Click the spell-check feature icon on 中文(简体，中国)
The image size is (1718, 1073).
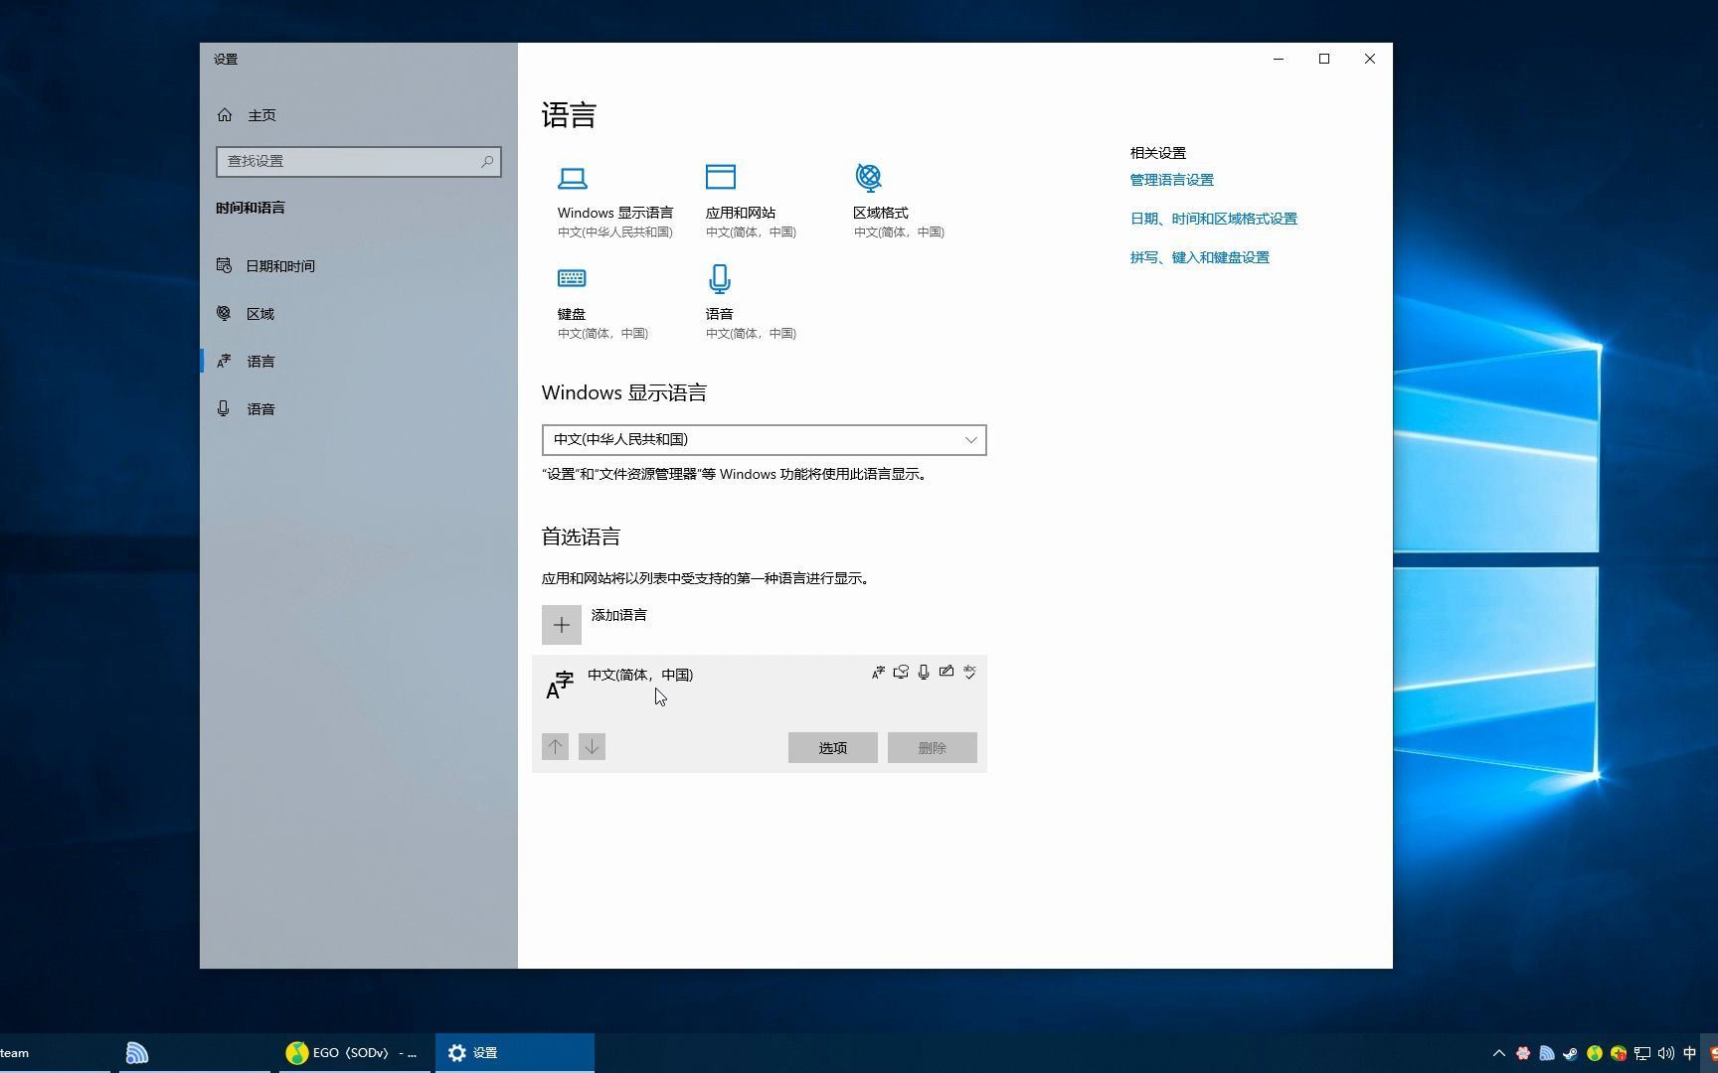(969, 673)
